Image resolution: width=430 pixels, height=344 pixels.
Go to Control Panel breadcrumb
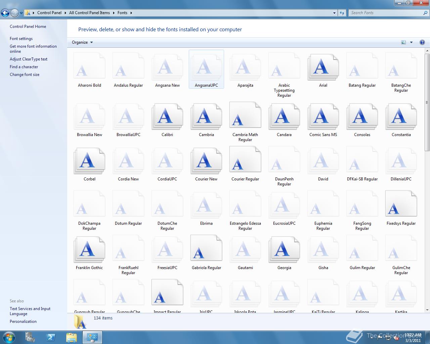coord(49,13)
